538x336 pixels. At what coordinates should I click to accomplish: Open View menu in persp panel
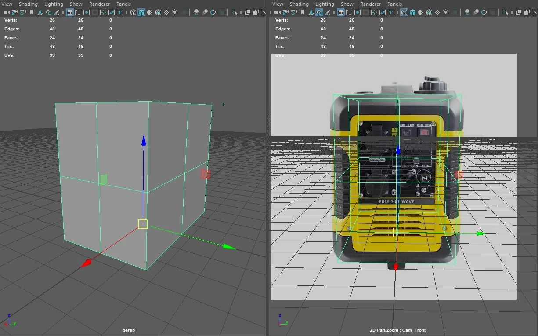7,4
